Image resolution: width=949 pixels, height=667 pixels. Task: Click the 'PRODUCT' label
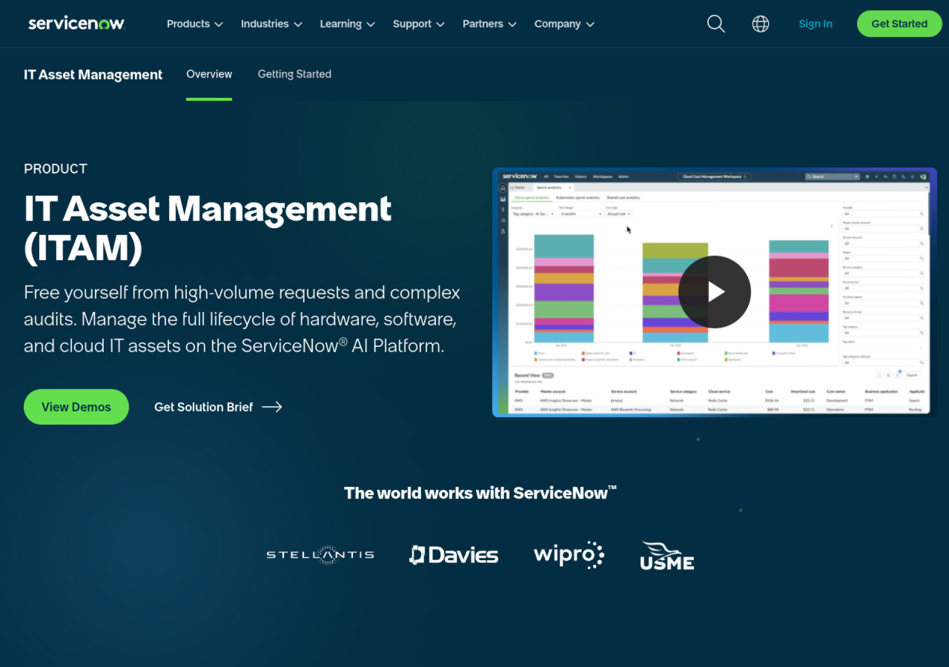(56, 169)
